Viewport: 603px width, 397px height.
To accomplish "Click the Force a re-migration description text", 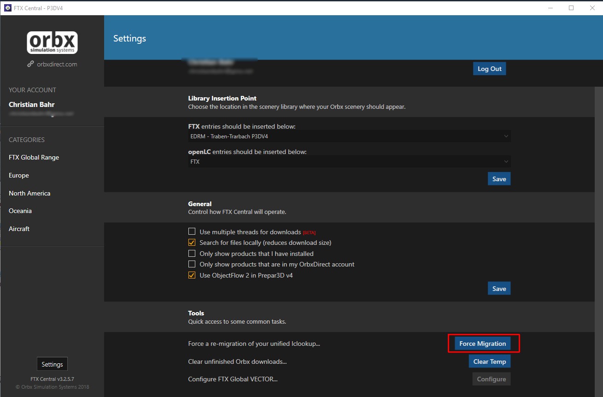I will click(254, 344).
